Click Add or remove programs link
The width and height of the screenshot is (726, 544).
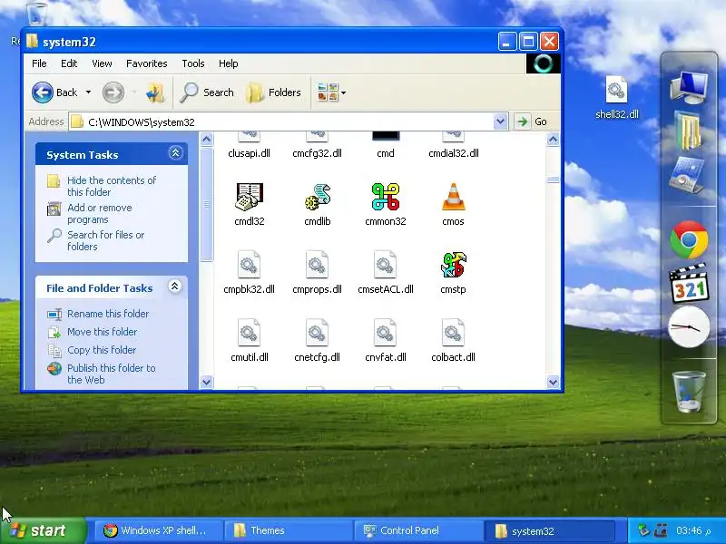[100, 213]
